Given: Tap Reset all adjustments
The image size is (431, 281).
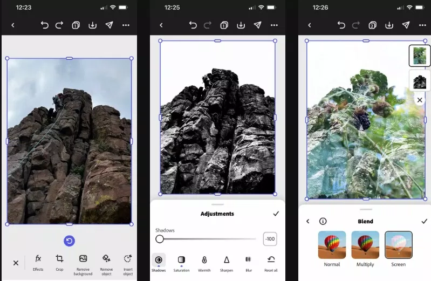Looking at the screenshot, I should (271, 263).
